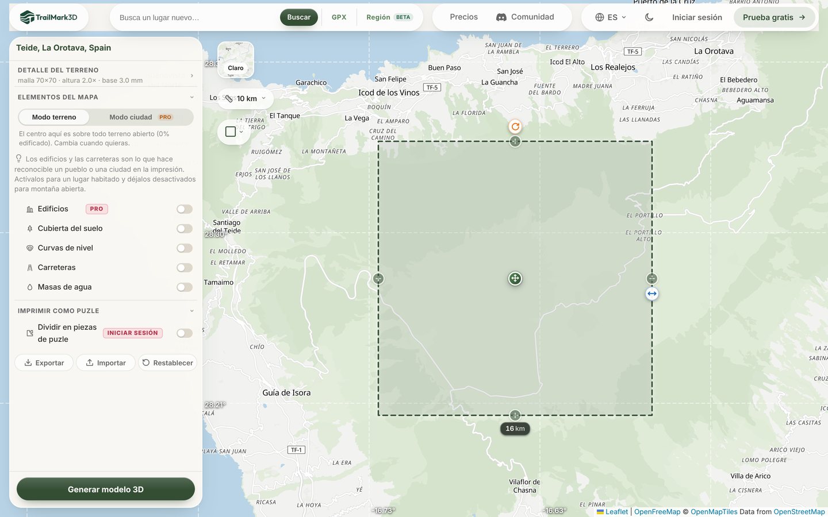The image size is (828, 517).
Task: Click the Carreteras road icon
Action: 30,268
